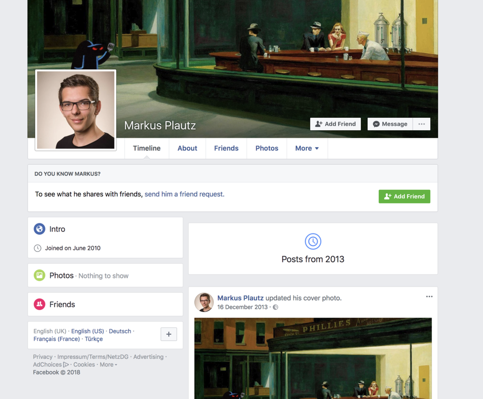This screenshot has width=483, height=399.
Task: Click the Photos heading in the sidebar
Action: 61,275
